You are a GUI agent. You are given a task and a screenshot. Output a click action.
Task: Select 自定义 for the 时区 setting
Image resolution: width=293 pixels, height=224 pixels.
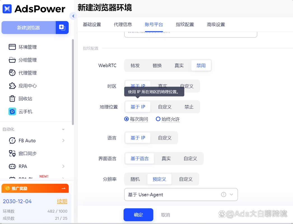pos(187,86)
